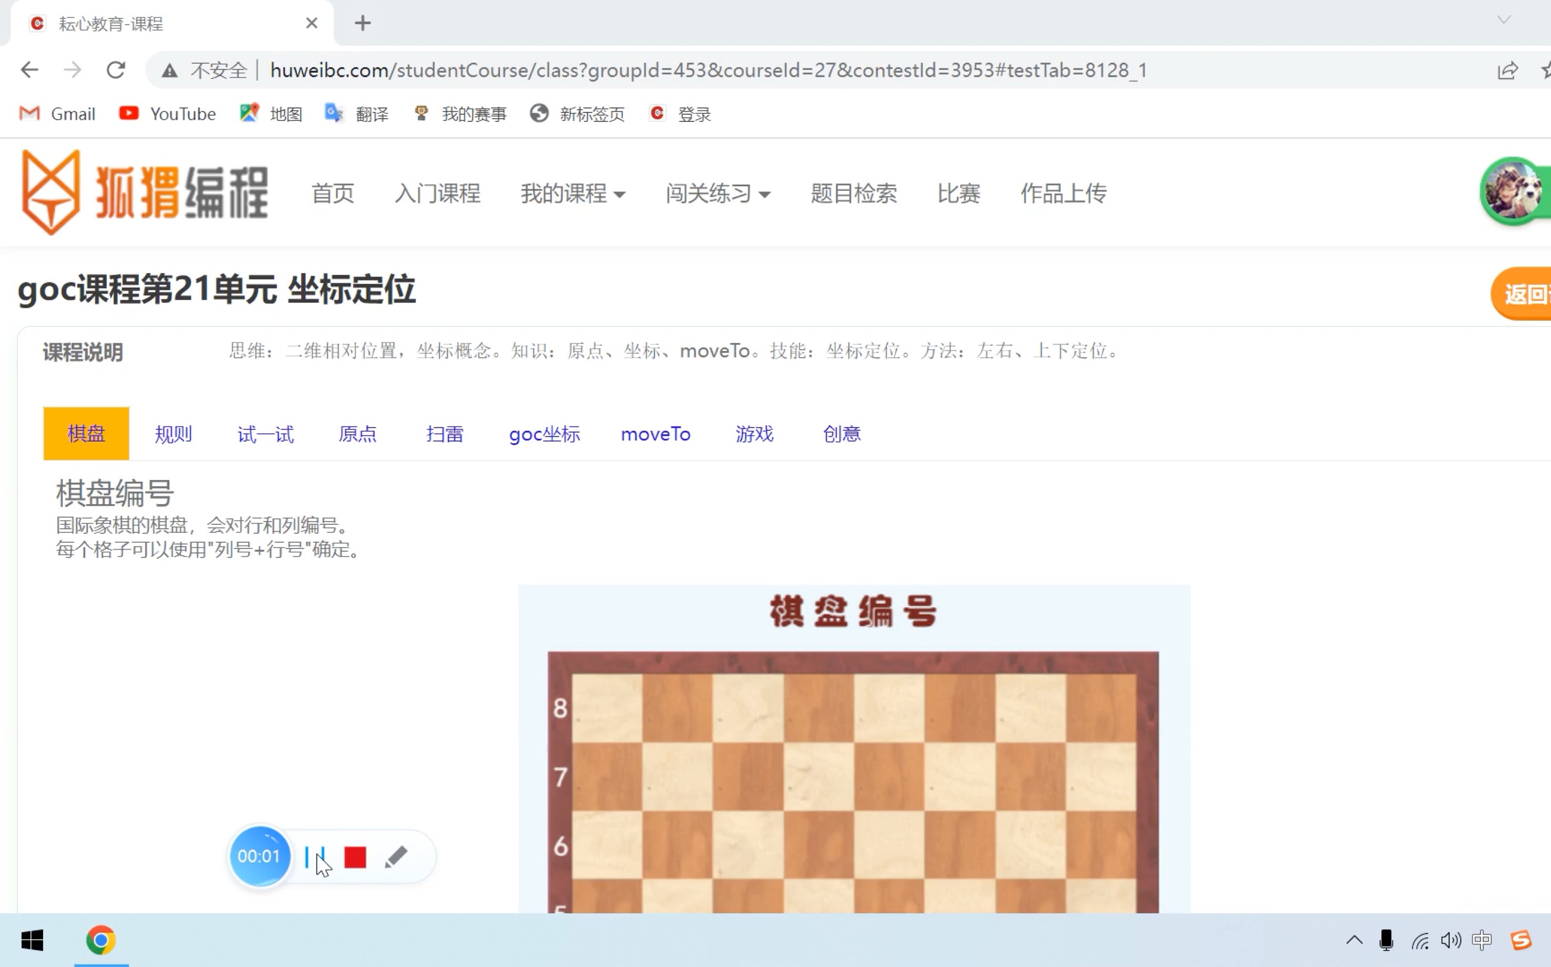Select the pencil annotation tool
This screenshot has width=1551, height=967.
coord(396,857)
